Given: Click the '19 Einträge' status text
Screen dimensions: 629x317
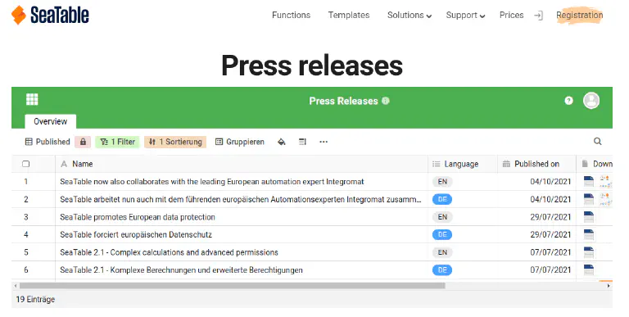Looking at the screenshot, I should click(x=35, y=299).
